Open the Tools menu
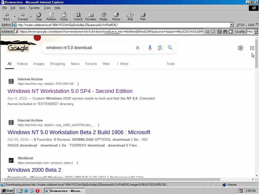 click(47, 8)
